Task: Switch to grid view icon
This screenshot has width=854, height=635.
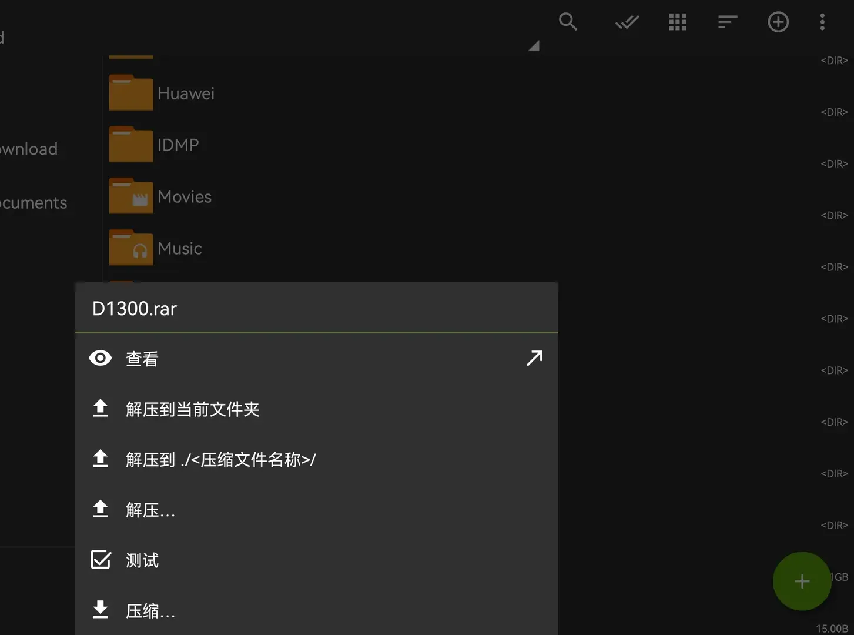Action: [678, 22]
